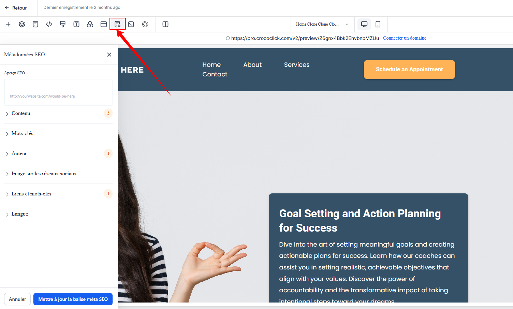The image size is (513, 309).
Task: Click the split columns layout icon
Action: pyautogui.click(x=165, y=24)
